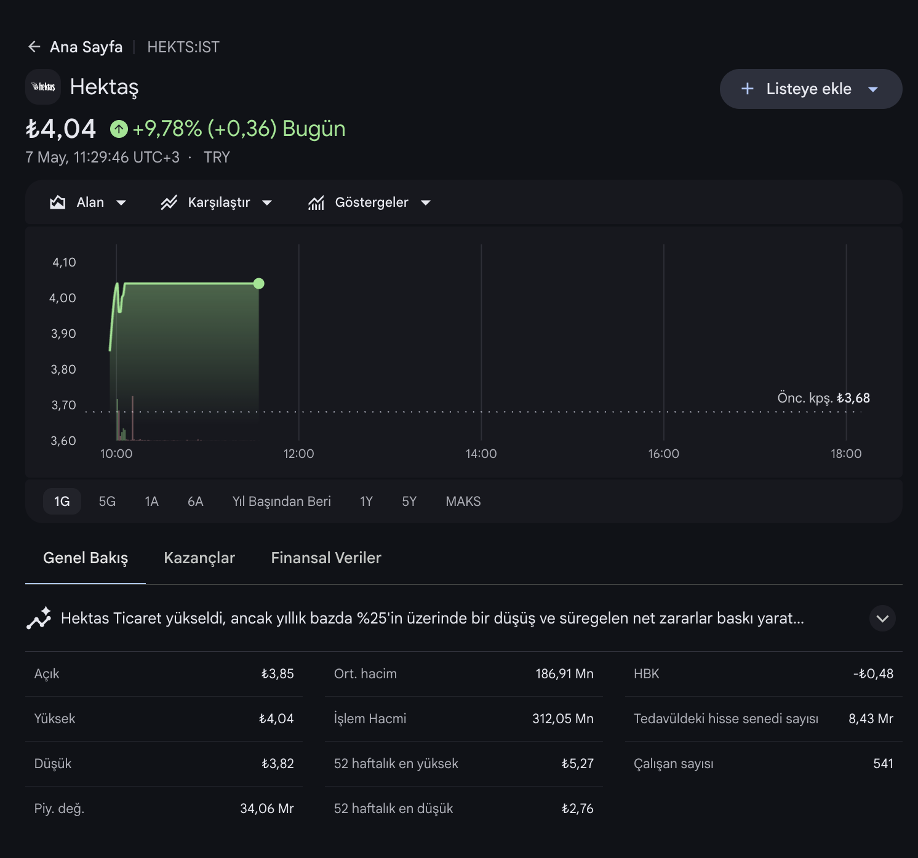Click the 52 haftalık en yüksek value ₺5,27
Screen dimensions: 918x858
(578, 764)
